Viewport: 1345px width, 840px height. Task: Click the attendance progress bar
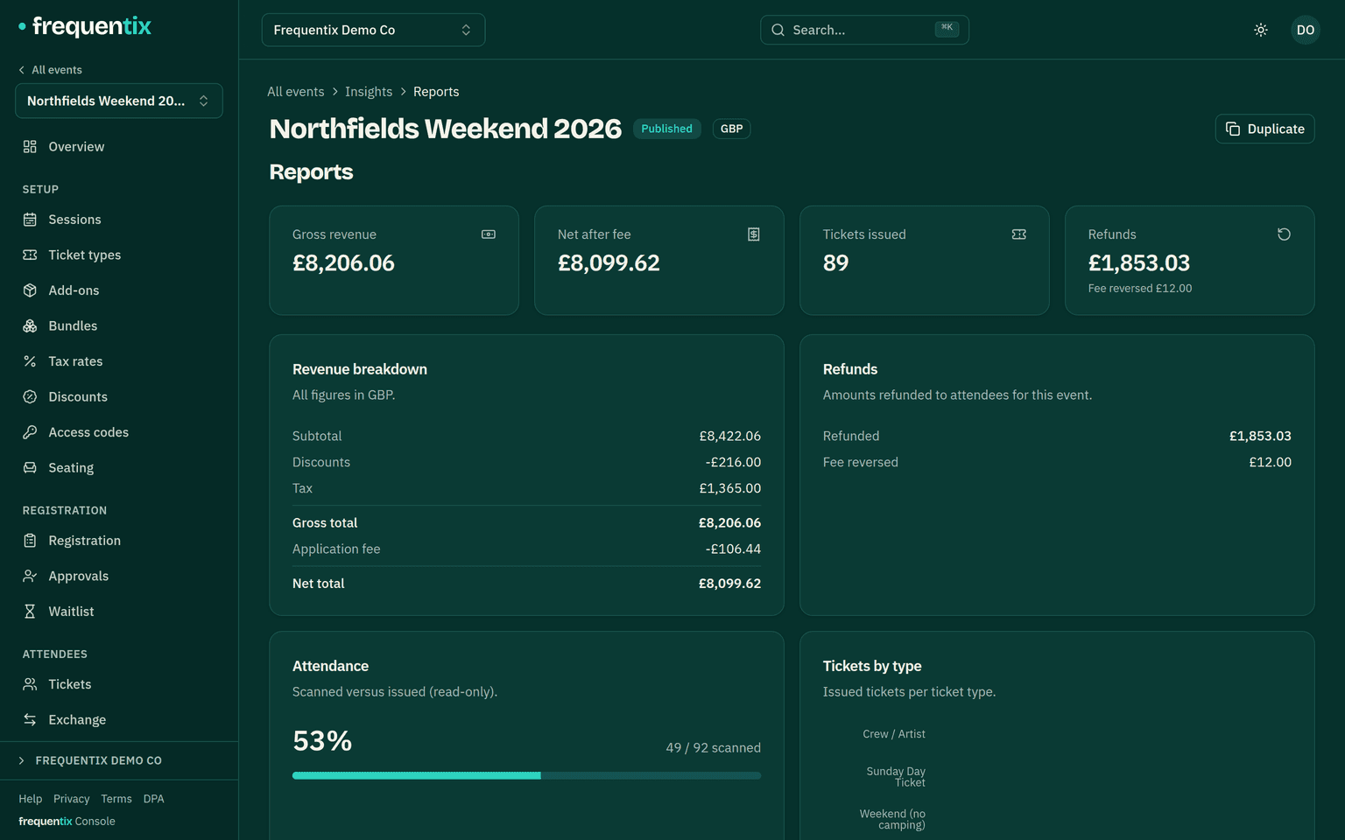pyautogui.click(x=526, y=775)
